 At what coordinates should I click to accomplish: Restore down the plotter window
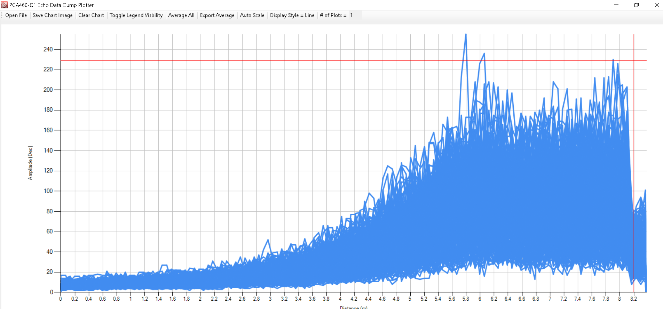click(x=637, y=5)
